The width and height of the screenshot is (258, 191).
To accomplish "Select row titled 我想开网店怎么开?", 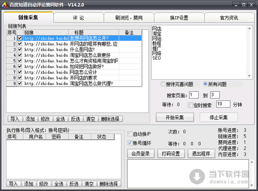I will click(74, 38).
